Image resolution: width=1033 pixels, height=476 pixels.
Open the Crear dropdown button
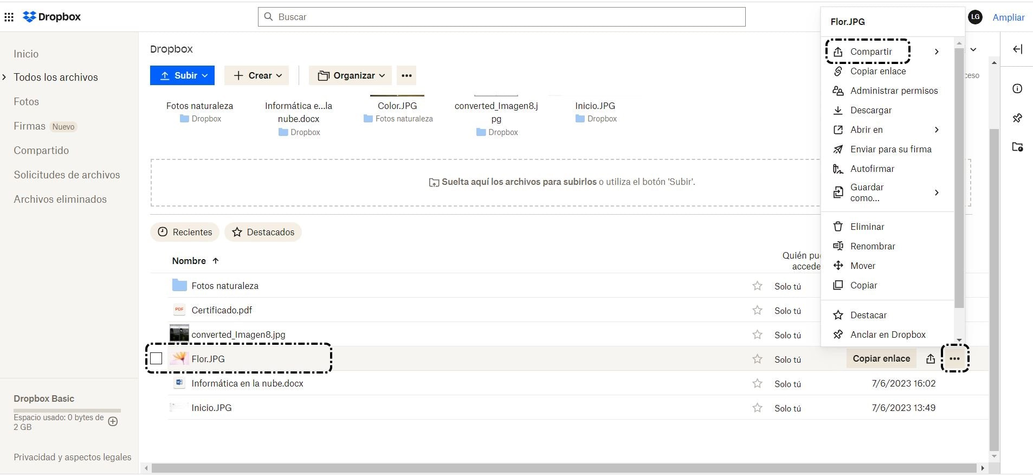click(256, 75)
